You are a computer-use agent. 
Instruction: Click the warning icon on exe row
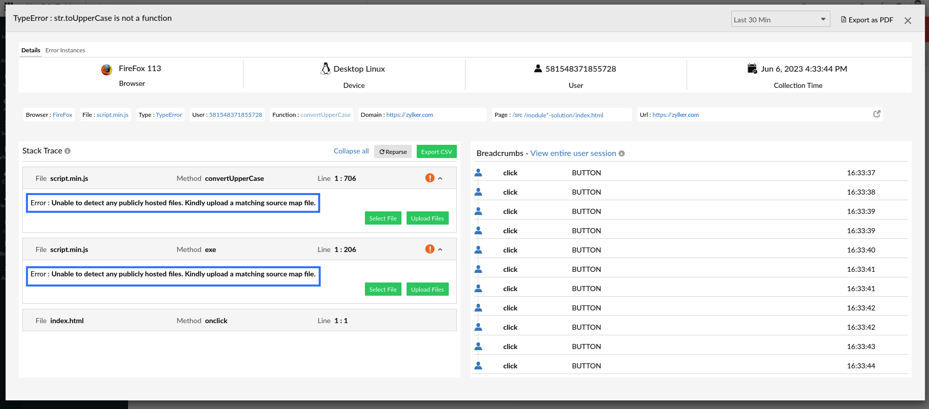(429, 249)
